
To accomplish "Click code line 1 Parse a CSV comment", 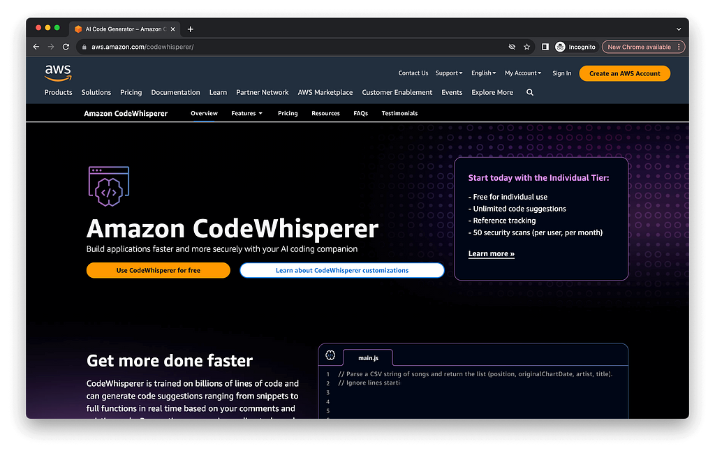I will pos(475,374).
